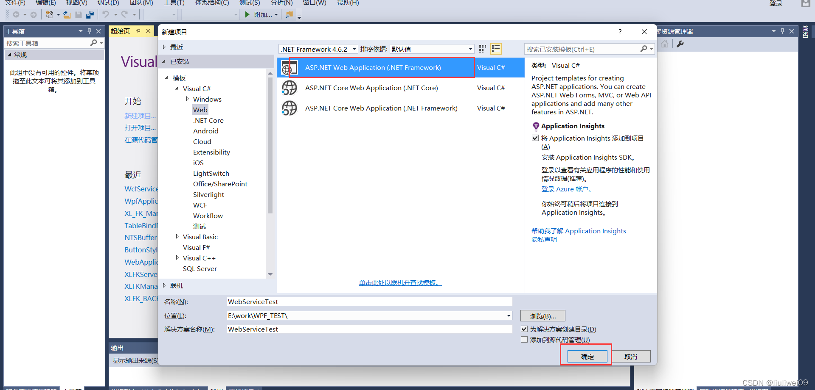Screen dimensions: 815x390
Task: Click Solution Explorer home icon
Action: point(665,44)
